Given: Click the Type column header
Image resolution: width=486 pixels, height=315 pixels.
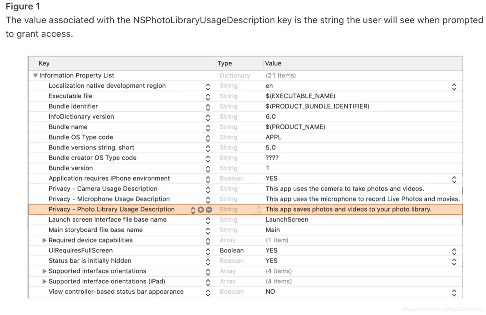Looking at the screenshot, I should 225,63.
